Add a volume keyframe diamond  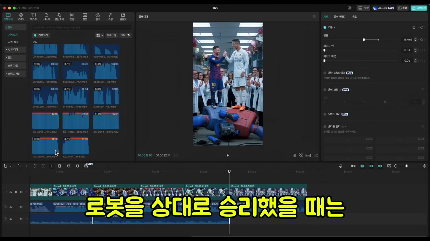422,40
